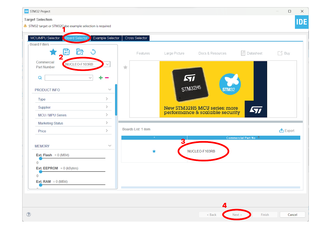Toggle favorite star for NUCLEO-F103RB row
This screenshot has height=229, width=331.
click(154, 151)
